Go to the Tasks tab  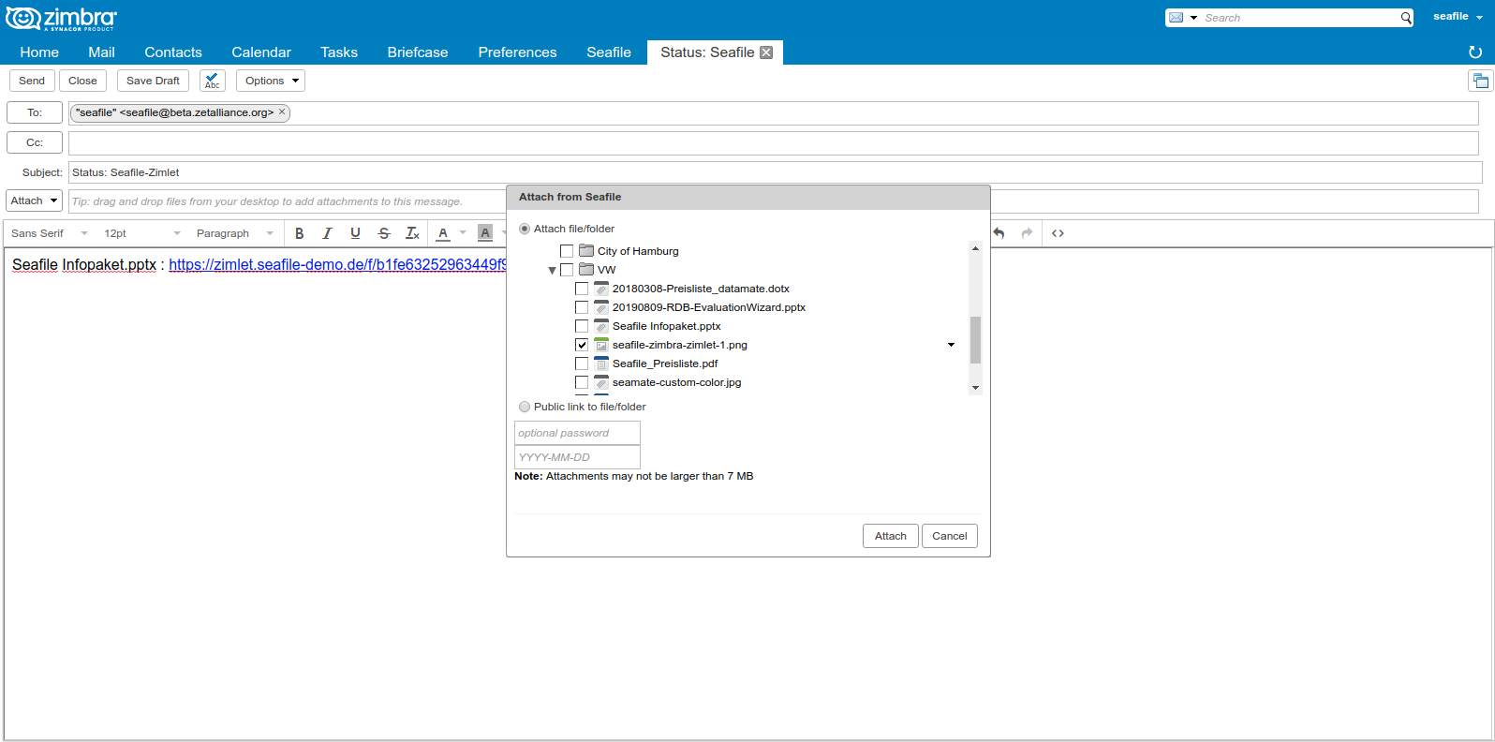[339, 52]
